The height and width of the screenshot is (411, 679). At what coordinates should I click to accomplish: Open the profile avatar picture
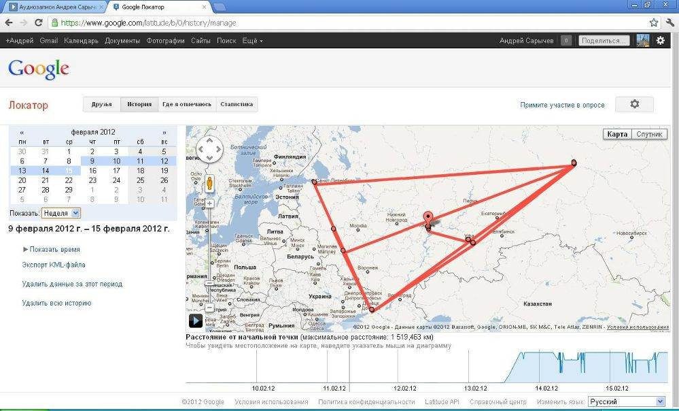click(642, 40)
